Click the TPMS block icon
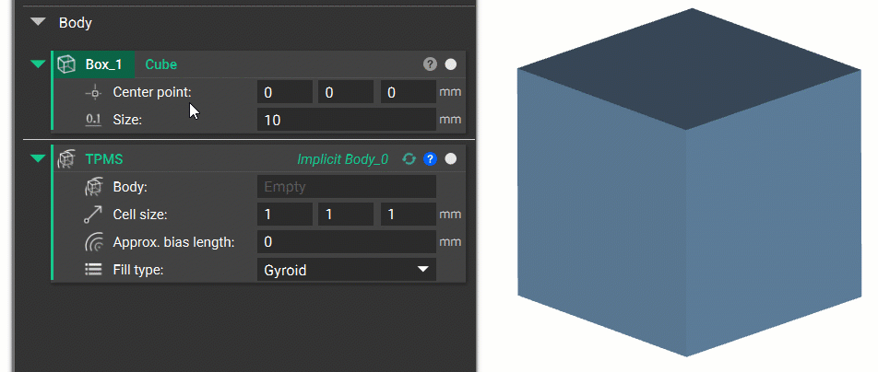Viewport: 878px width, 372px height. point(66,159)
